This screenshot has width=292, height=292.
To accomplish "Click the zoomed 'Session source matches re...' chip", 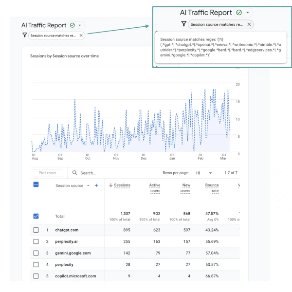I will [x=220, y=24].
